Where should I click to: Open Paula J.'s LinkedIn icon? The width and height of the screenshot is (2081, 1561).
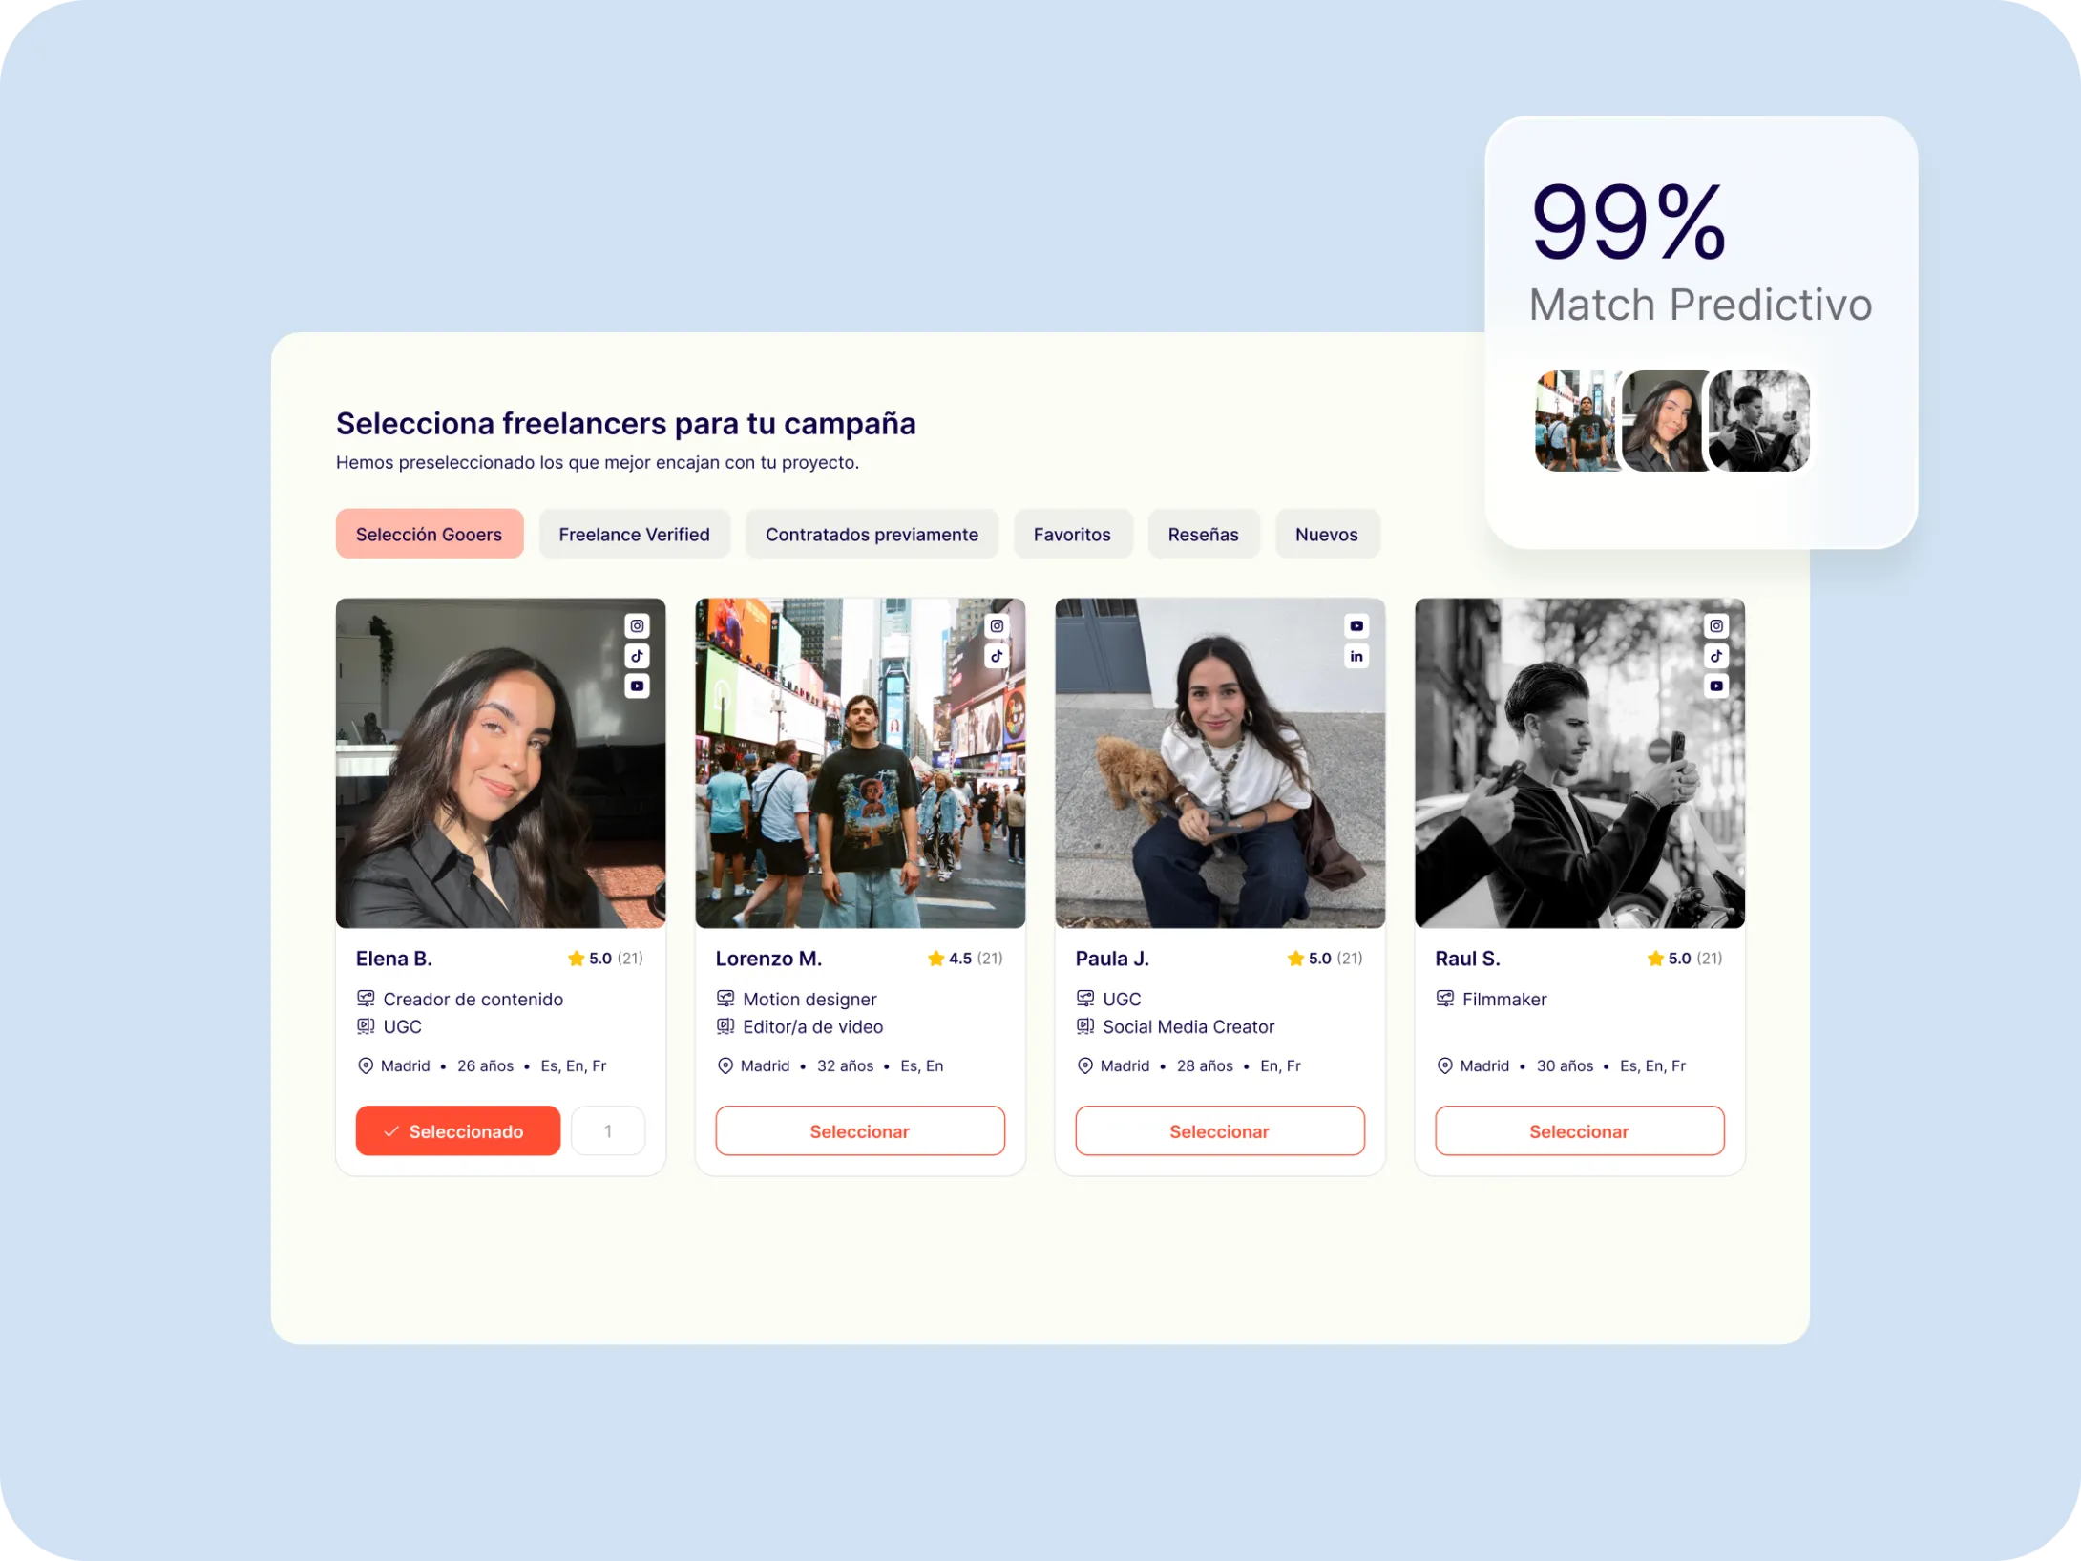1356,656
